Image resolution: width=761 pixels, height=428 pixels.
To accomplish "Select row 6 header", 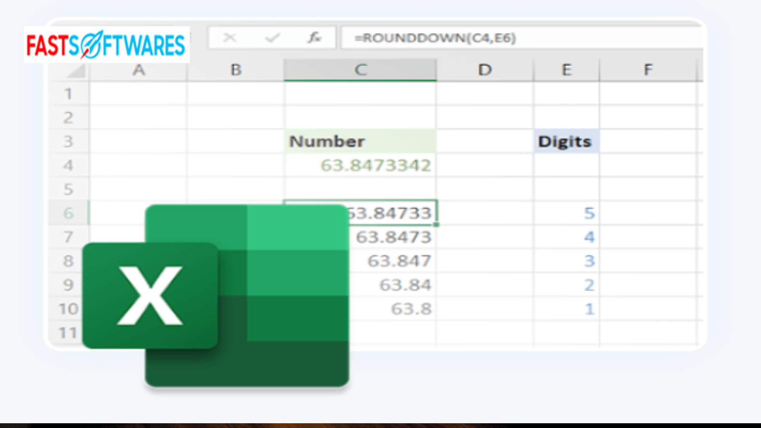I will point(68,213).
